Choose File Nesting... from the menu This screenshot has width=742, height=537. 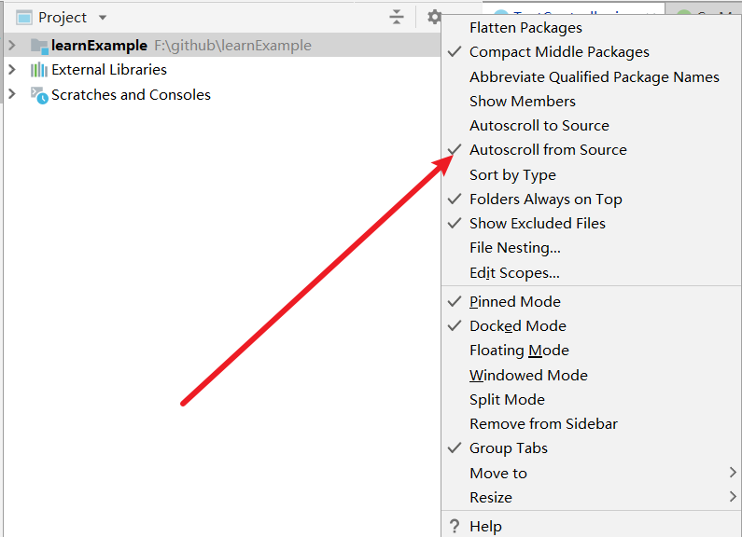point(514,248)
